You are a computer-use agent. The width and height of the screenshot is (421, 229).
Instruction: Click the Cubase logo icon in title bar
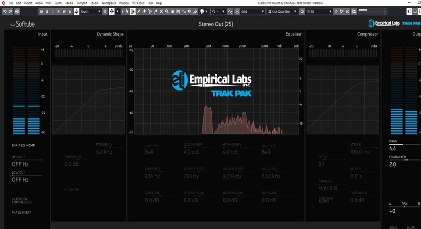(4, 3)
